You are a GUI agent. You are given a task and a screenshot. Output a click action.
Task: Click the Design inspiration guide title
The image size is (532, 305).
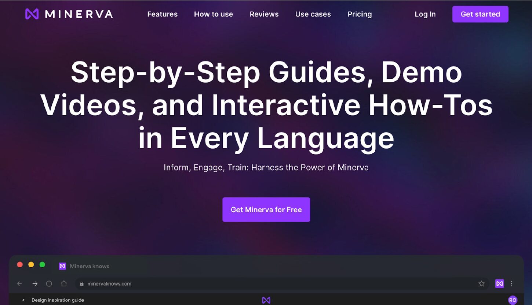pos(58,300)
